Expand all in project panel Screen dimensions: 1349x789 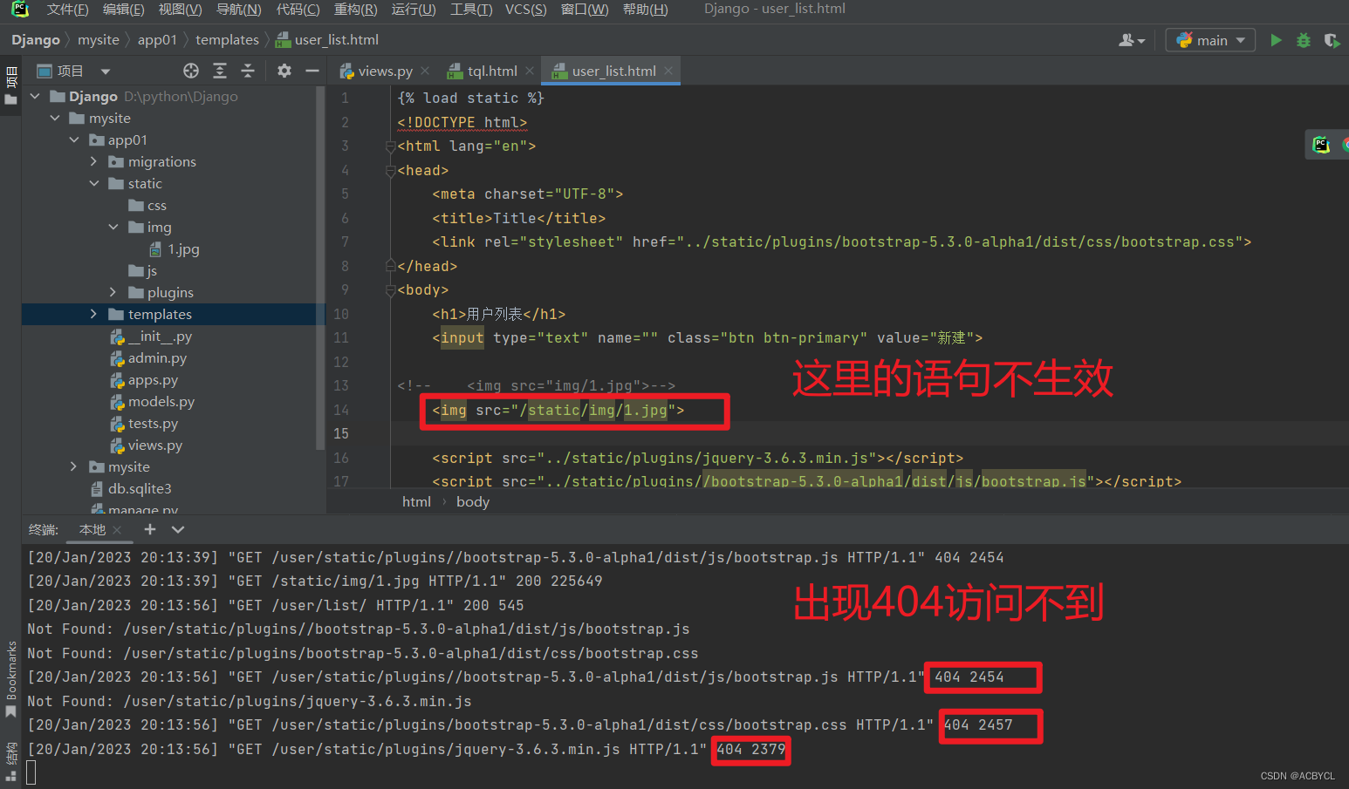[220, 71]
